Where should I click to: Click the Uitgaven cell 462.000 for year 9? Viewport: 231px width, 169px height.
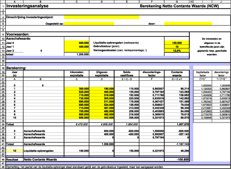click(102, 115)
